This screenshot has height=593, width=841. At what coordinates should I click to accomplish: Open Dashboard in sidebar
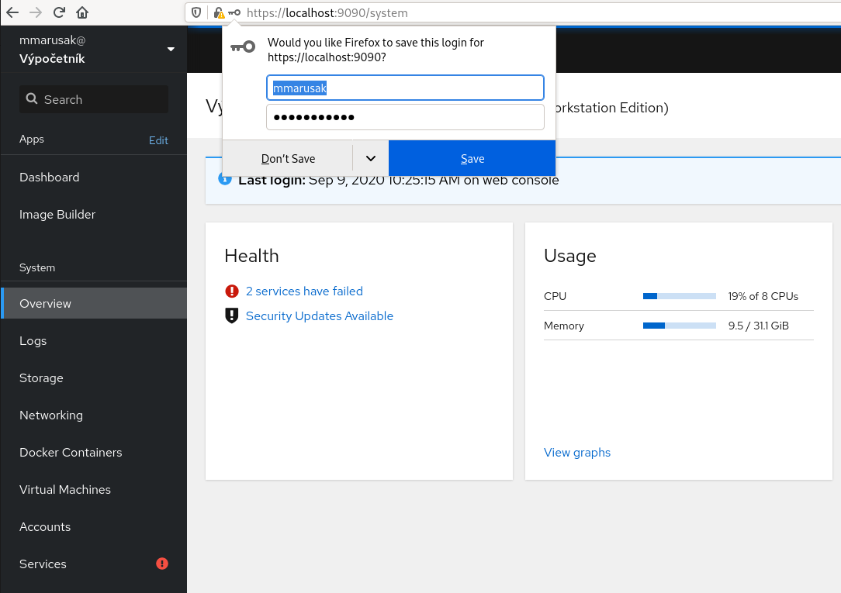click(x=94, y=178)
